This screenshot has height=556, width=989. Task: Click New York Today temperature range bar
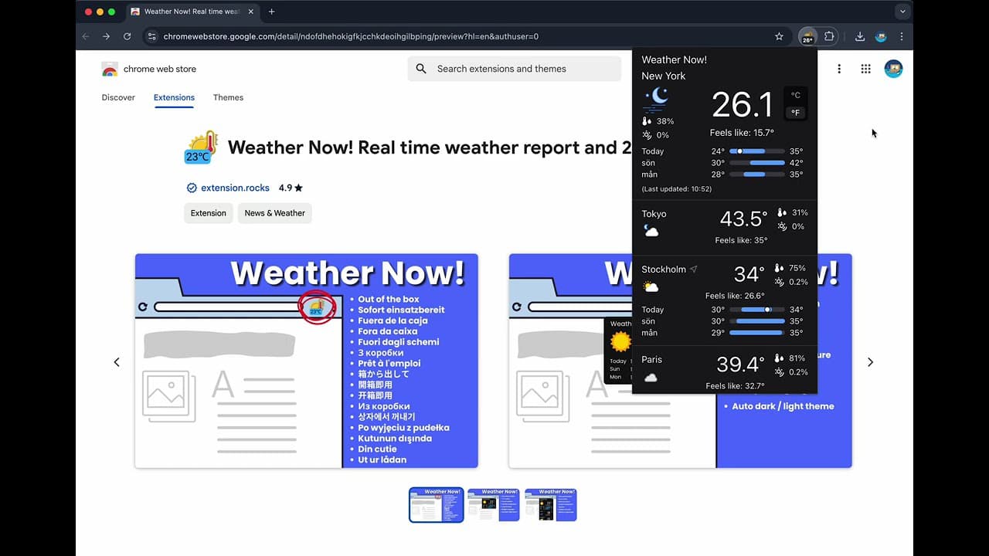click(x=756, y=151)
